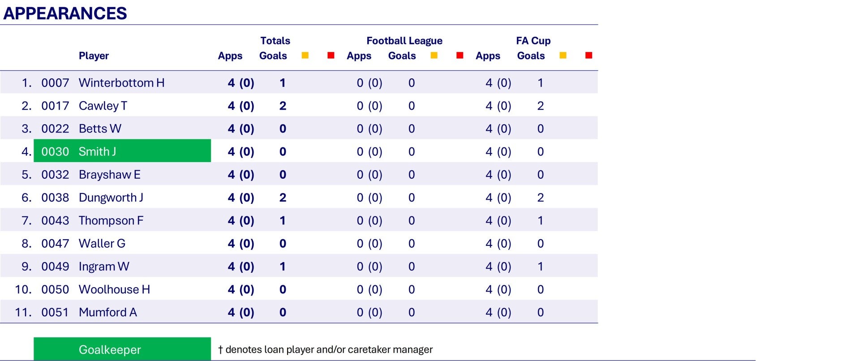Click the APPEARANCES section title
This screenshot has height=361, width=859.
click(x=65, y=13)
